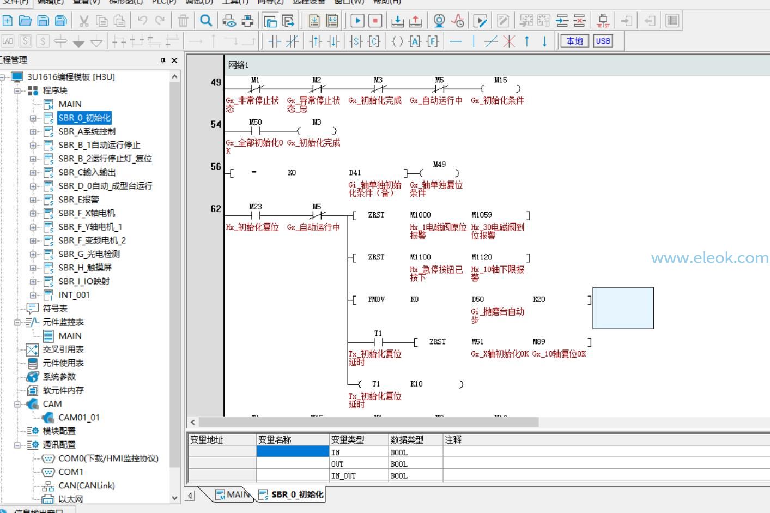The height and width of the screenshot is (513, 770).
Task: Insert a rising edge contact
Action: [x=316, y=41]
